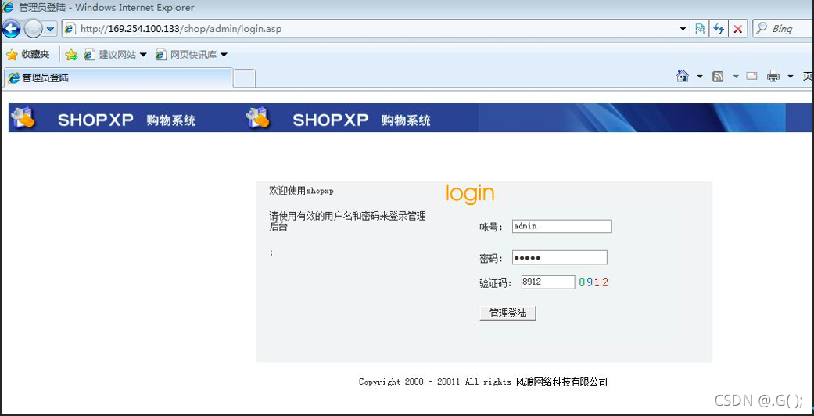This screenshot has height=416, width=814.
Task: Click the colored 8912 captcha image
Action: pyautogui.click(x=593, y=282)
